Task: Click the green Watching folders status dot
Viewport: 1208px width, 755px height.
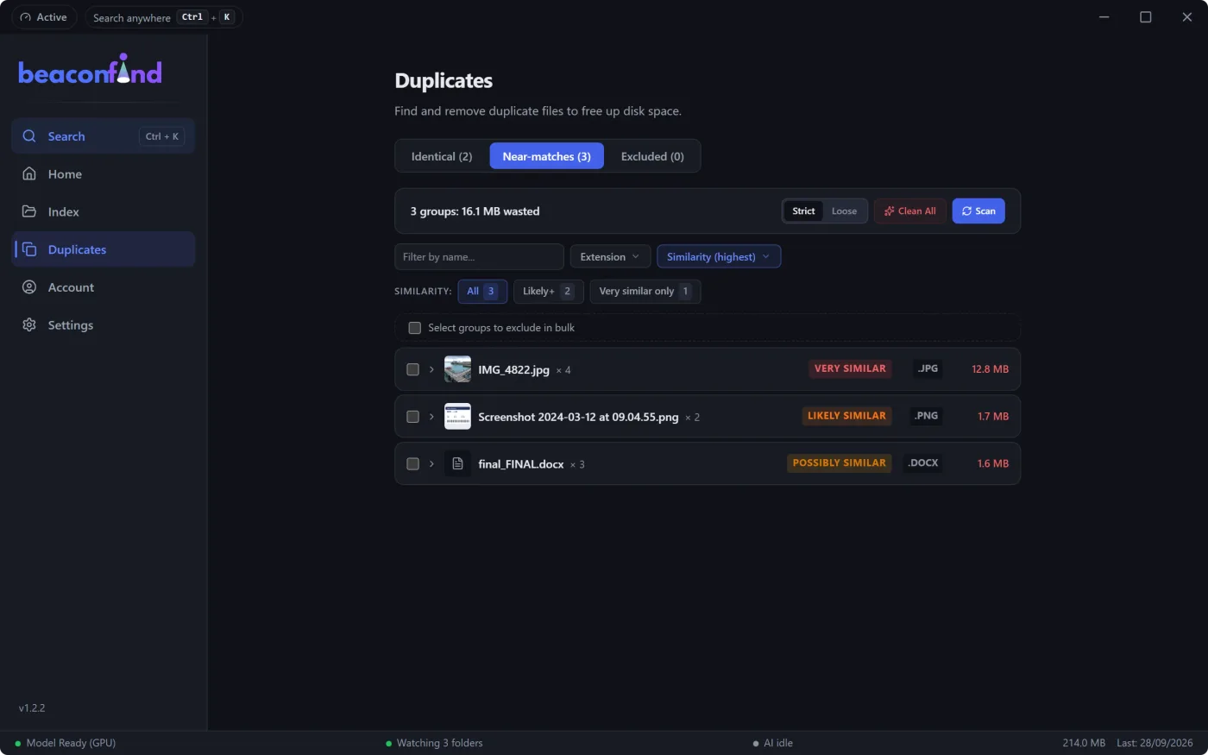Action: (388, 743)
